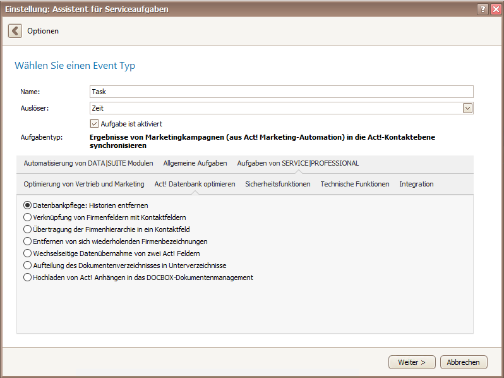Click the Auslöser combo box showing Zeit
Viewport: 504px width, 378px height.
tap(281, 108)
